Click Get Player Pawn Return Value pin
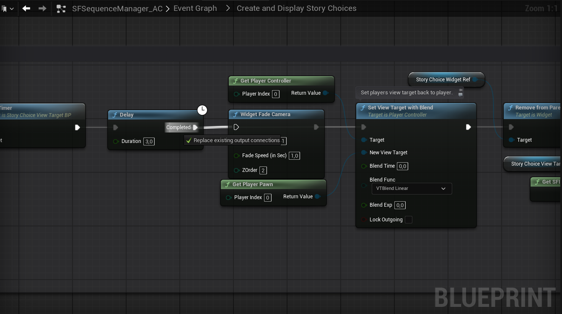 tap(318, 197)
